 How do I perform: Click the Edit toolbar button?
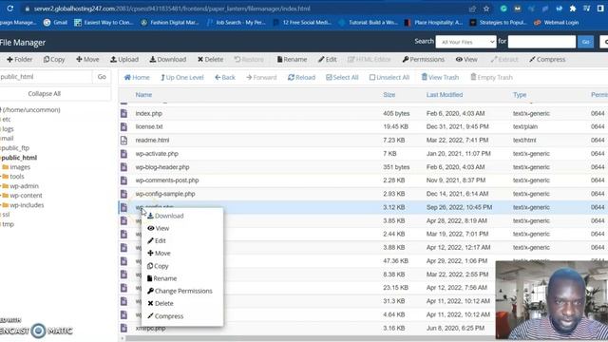pos(327,59)
